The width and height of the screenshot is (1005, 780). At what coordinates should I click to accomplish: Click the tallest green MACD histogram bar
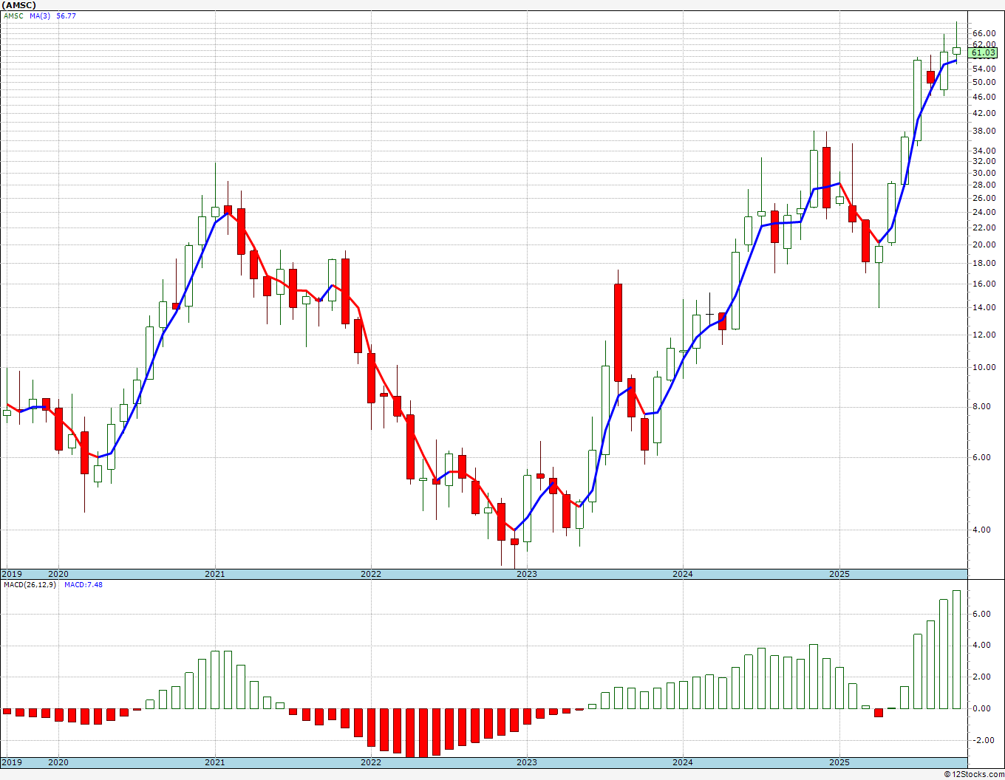tap(956, 649)
